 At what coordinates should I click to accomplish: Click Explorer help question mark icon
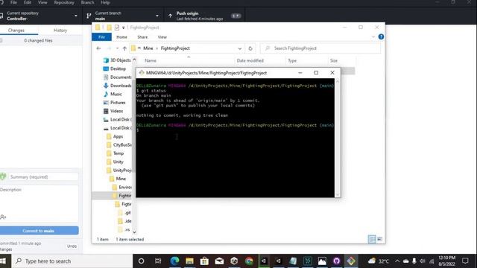pyautogui.click(x=381, y=36)
